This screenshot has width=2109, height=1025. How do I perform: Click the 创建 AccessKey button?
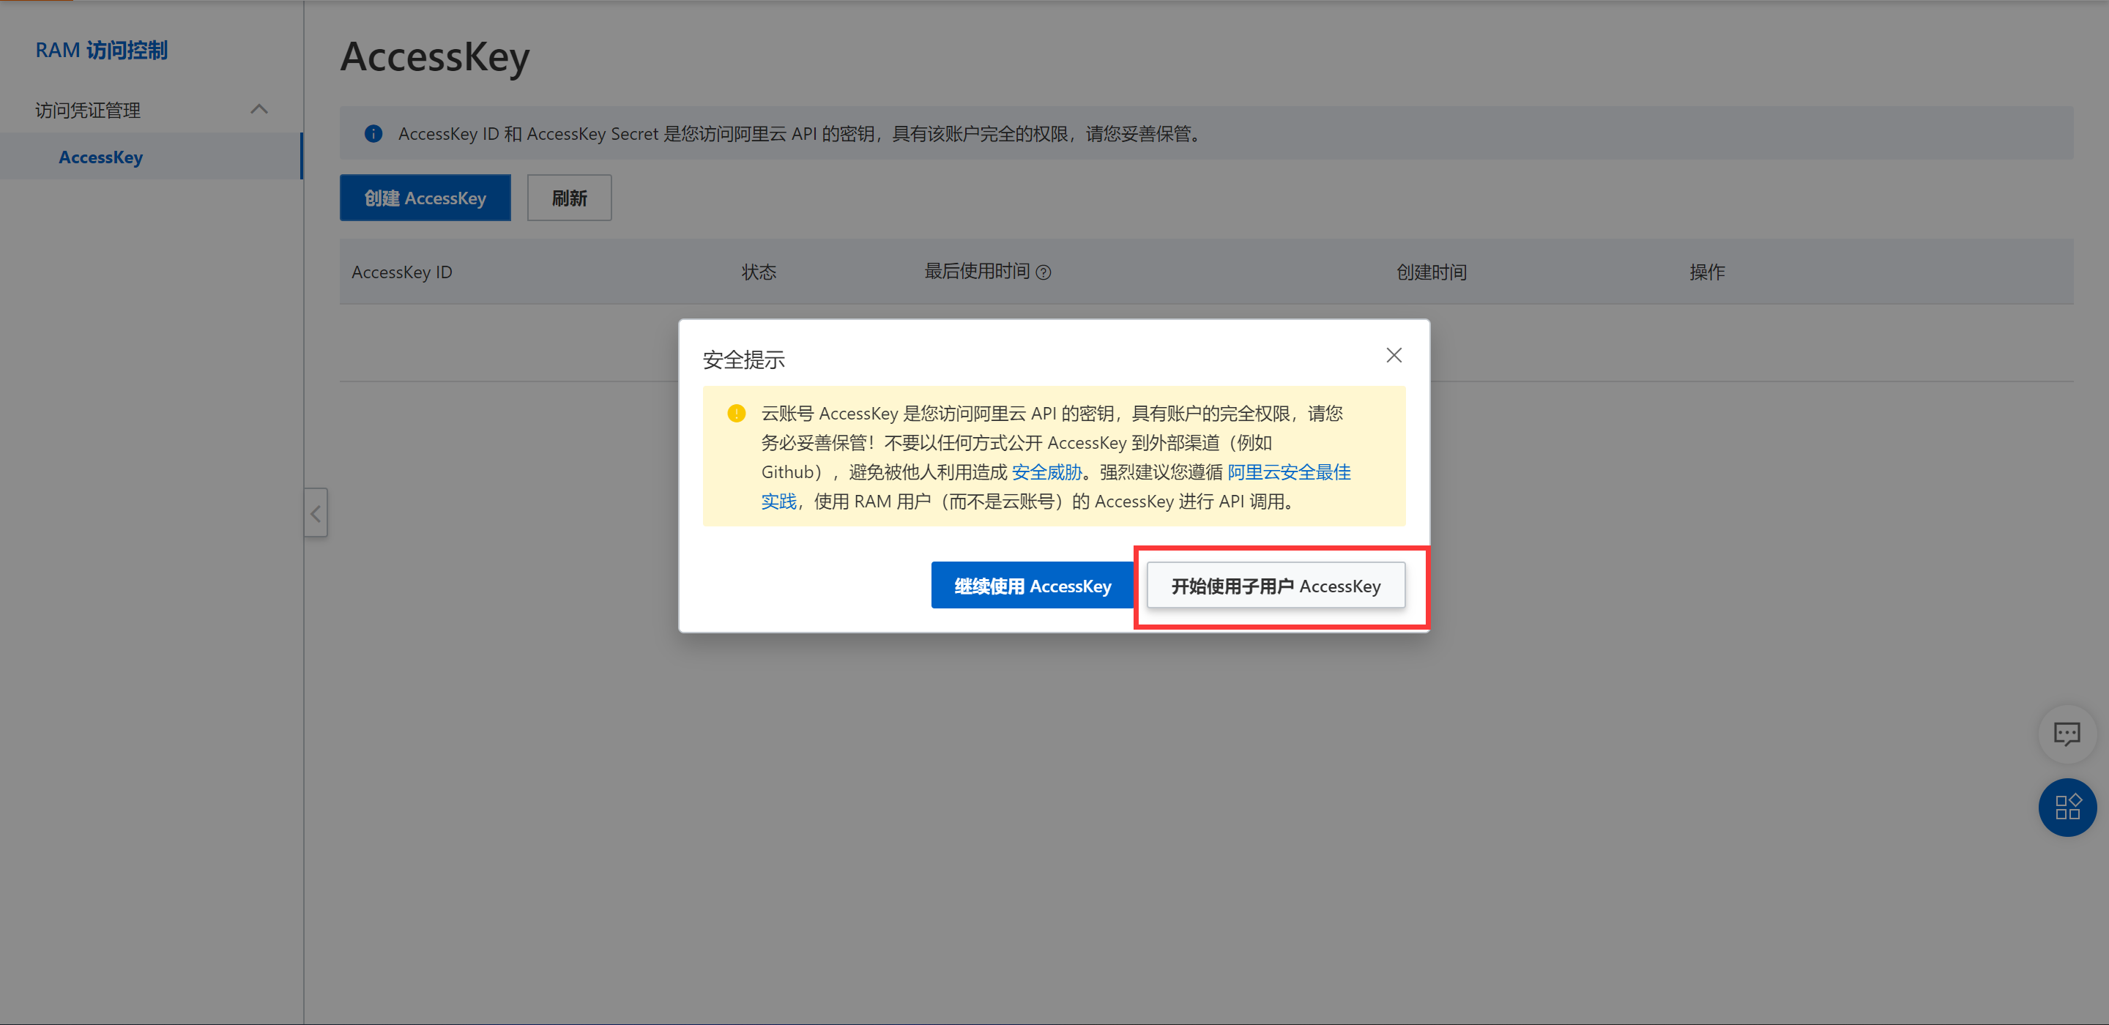click(425, 198)
